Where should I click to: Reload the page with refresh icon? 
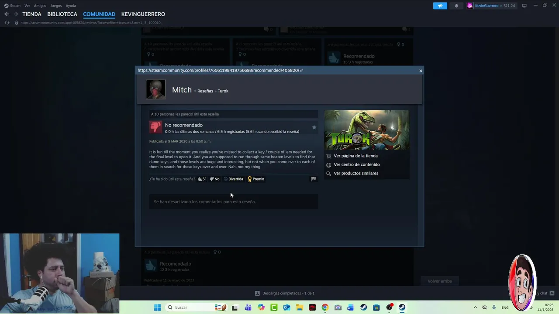[7, 23]
